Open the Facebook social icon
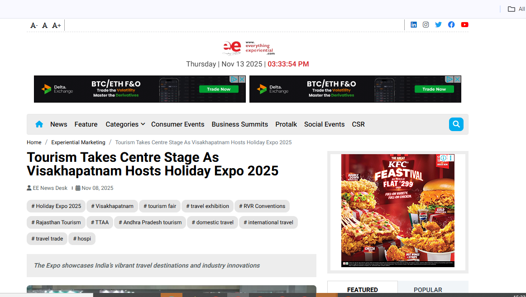This screenshot has width=526, height=297. tap(451, 25)
